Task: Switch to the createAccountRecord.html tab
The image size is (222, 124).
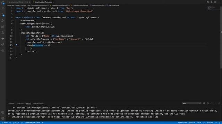Action: [x=18, y=2]
